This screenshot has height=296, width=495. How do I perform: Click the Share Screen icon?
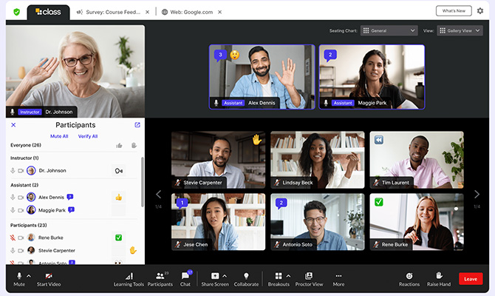[x=215, y=276]
